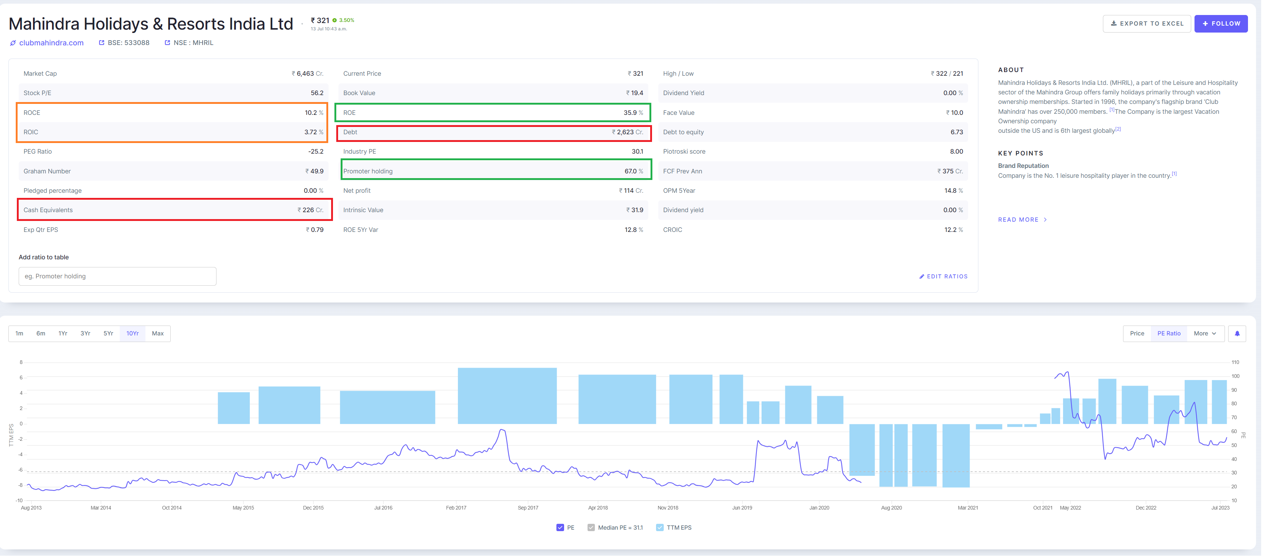Open the BSE: 533088 external link icon
Viewport: 1263px width, 556px height.
point(101,42)
